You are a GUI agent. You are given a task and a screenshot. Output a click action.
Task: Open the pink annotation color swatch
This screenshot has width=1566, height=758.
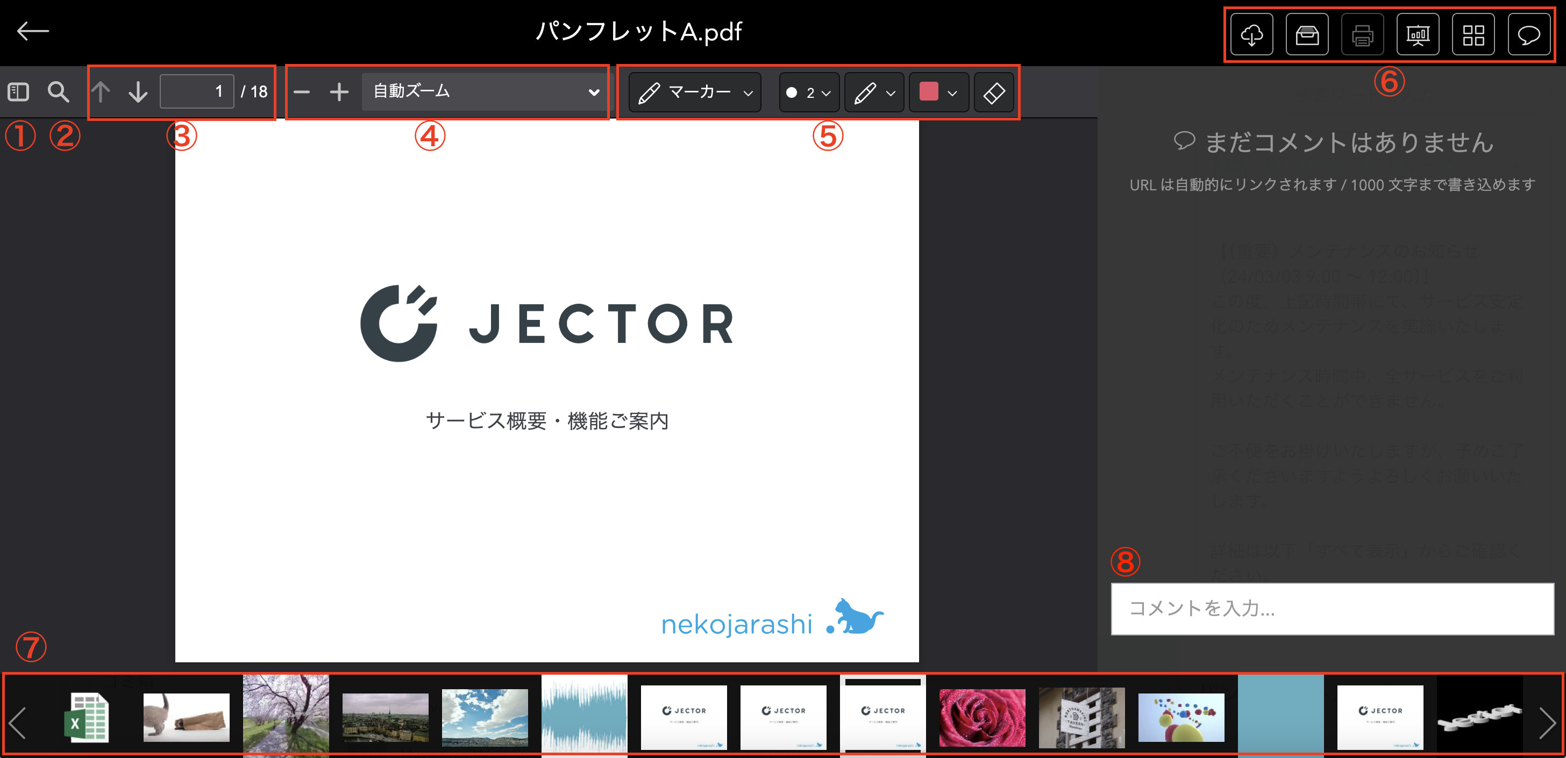click(x=937, y=92)
